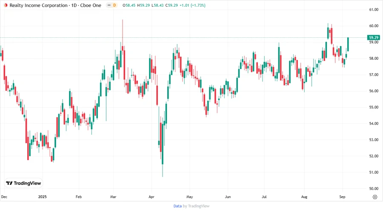Click the Sep label on time axis

[342, 197]
